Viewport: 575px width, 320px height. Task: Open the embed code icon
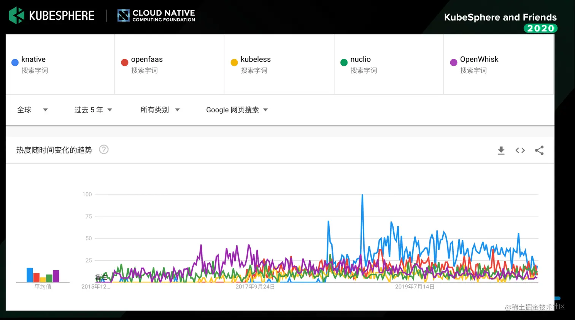click(520, 150)
